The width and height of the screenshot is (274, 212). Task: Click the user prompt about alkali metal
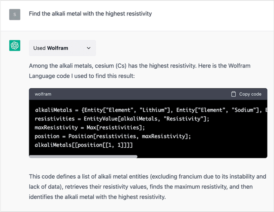[91, 13]
